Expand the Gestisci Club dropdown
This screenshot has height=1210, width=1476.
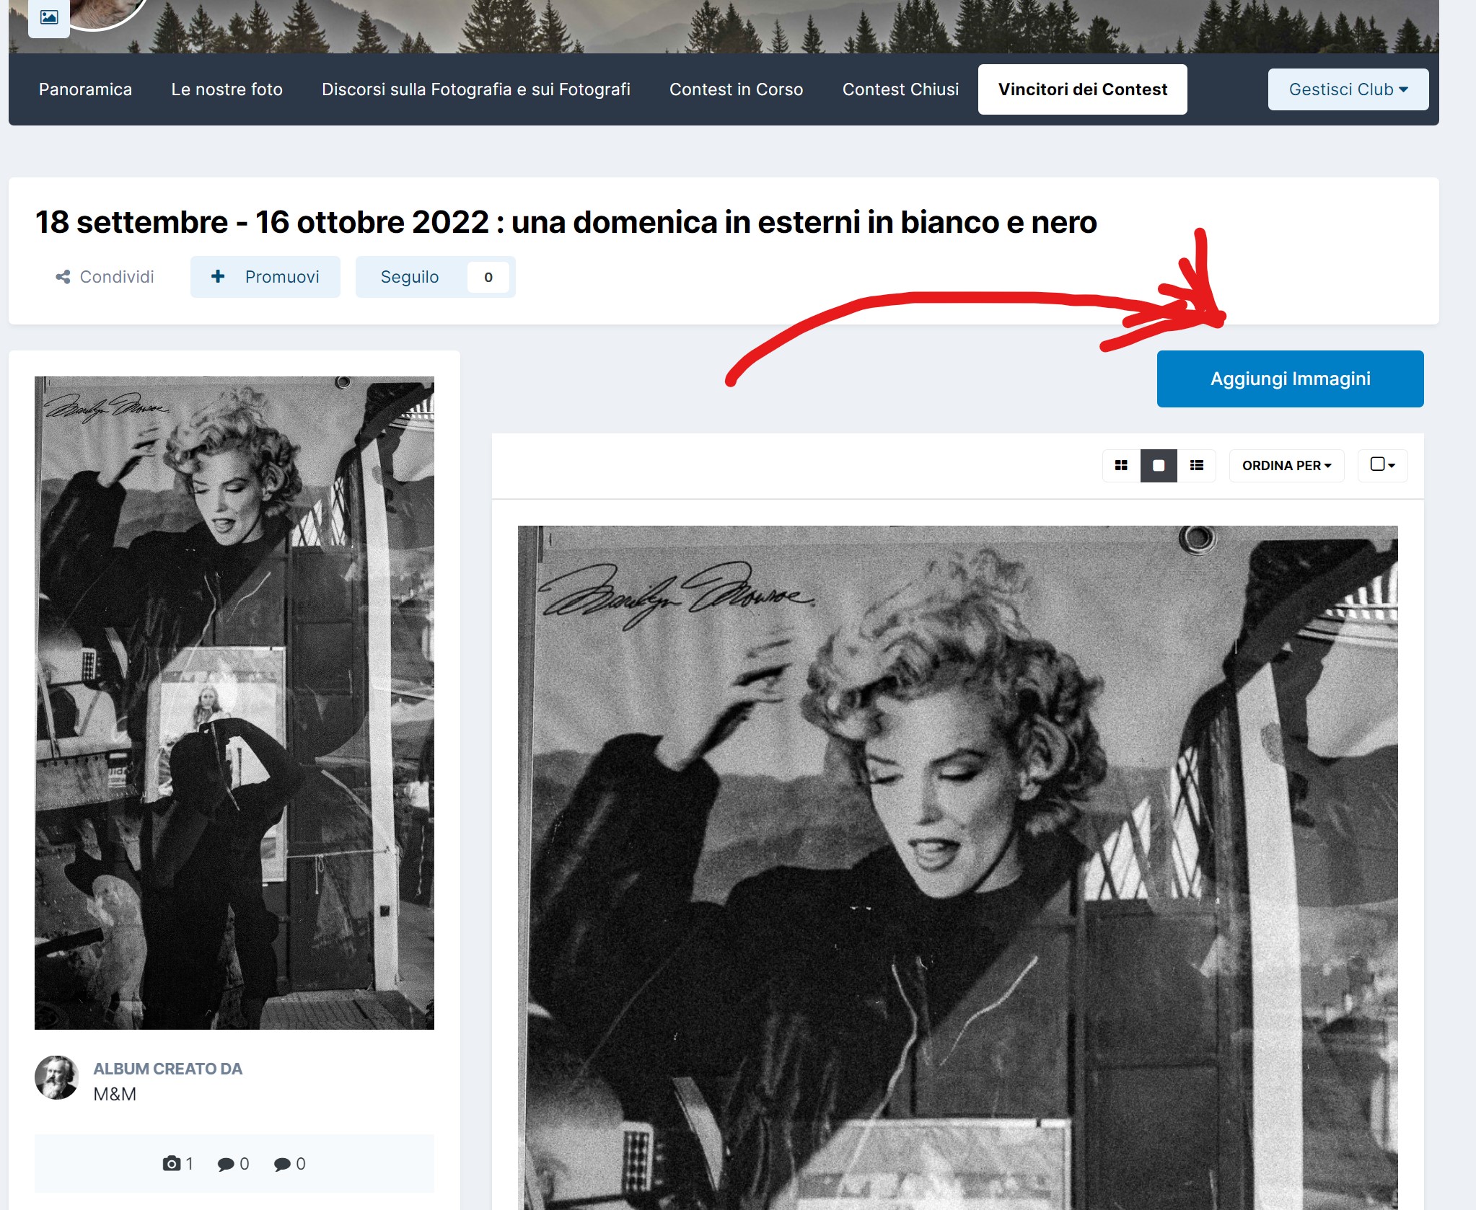point(1348,89)
